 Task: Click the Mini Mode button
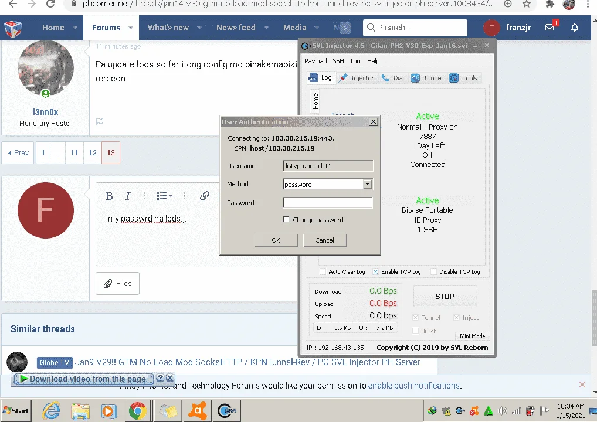point(472,336)
